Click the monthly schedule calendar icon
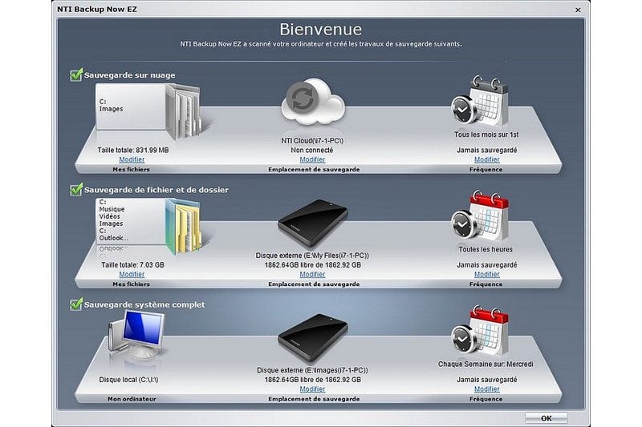 pyautogui.click(x=480, y=101)
